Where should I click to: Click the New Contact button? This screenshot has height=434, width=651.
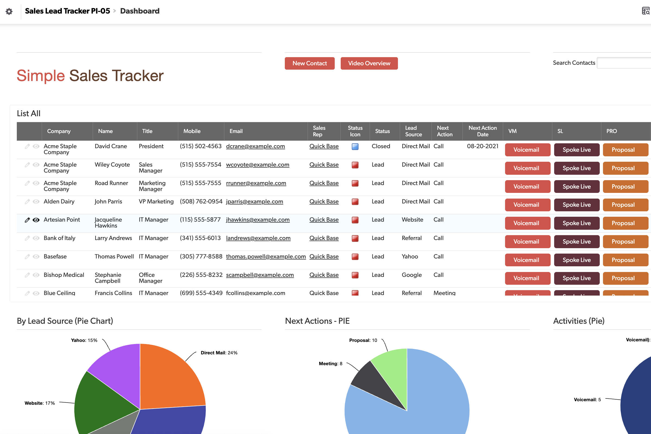(309, 63)
